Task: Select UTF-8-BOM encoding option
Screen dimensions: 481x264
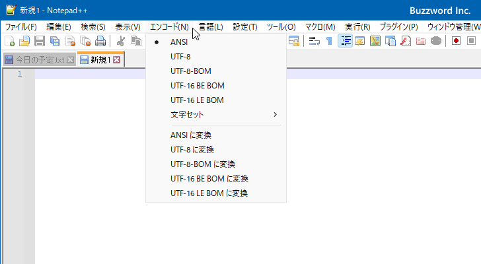Action: (x=216, y=71)
